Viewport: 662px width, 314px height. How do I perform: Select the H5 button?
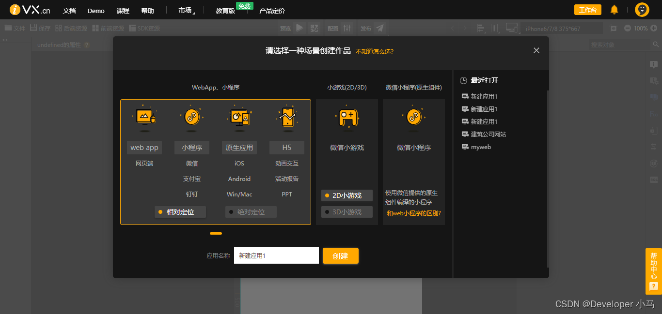tap(287, 148)
